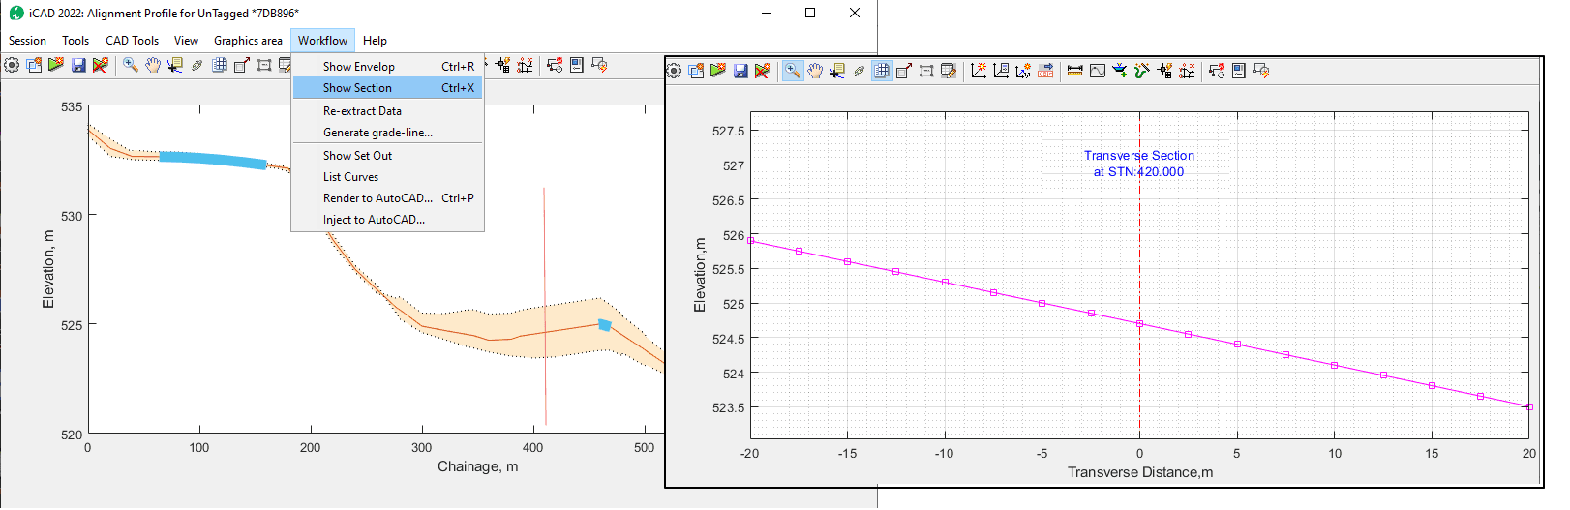Click the ruler measure tool icon
1570x510 pixels.
point(1074,71)
